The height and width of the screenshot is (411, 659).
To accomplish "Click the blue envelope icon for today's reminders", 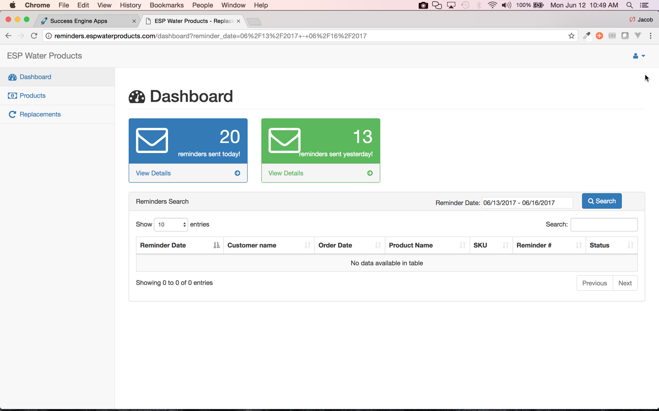I will pyautogui.click(x=152, y=141).
